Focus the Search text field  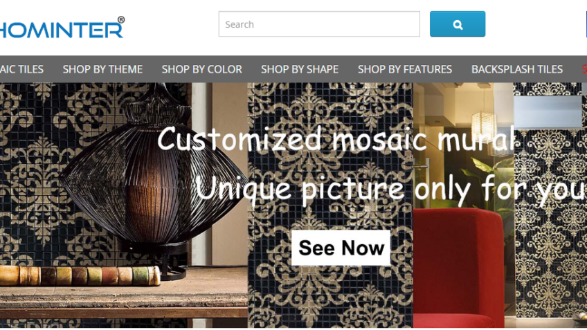319,24
